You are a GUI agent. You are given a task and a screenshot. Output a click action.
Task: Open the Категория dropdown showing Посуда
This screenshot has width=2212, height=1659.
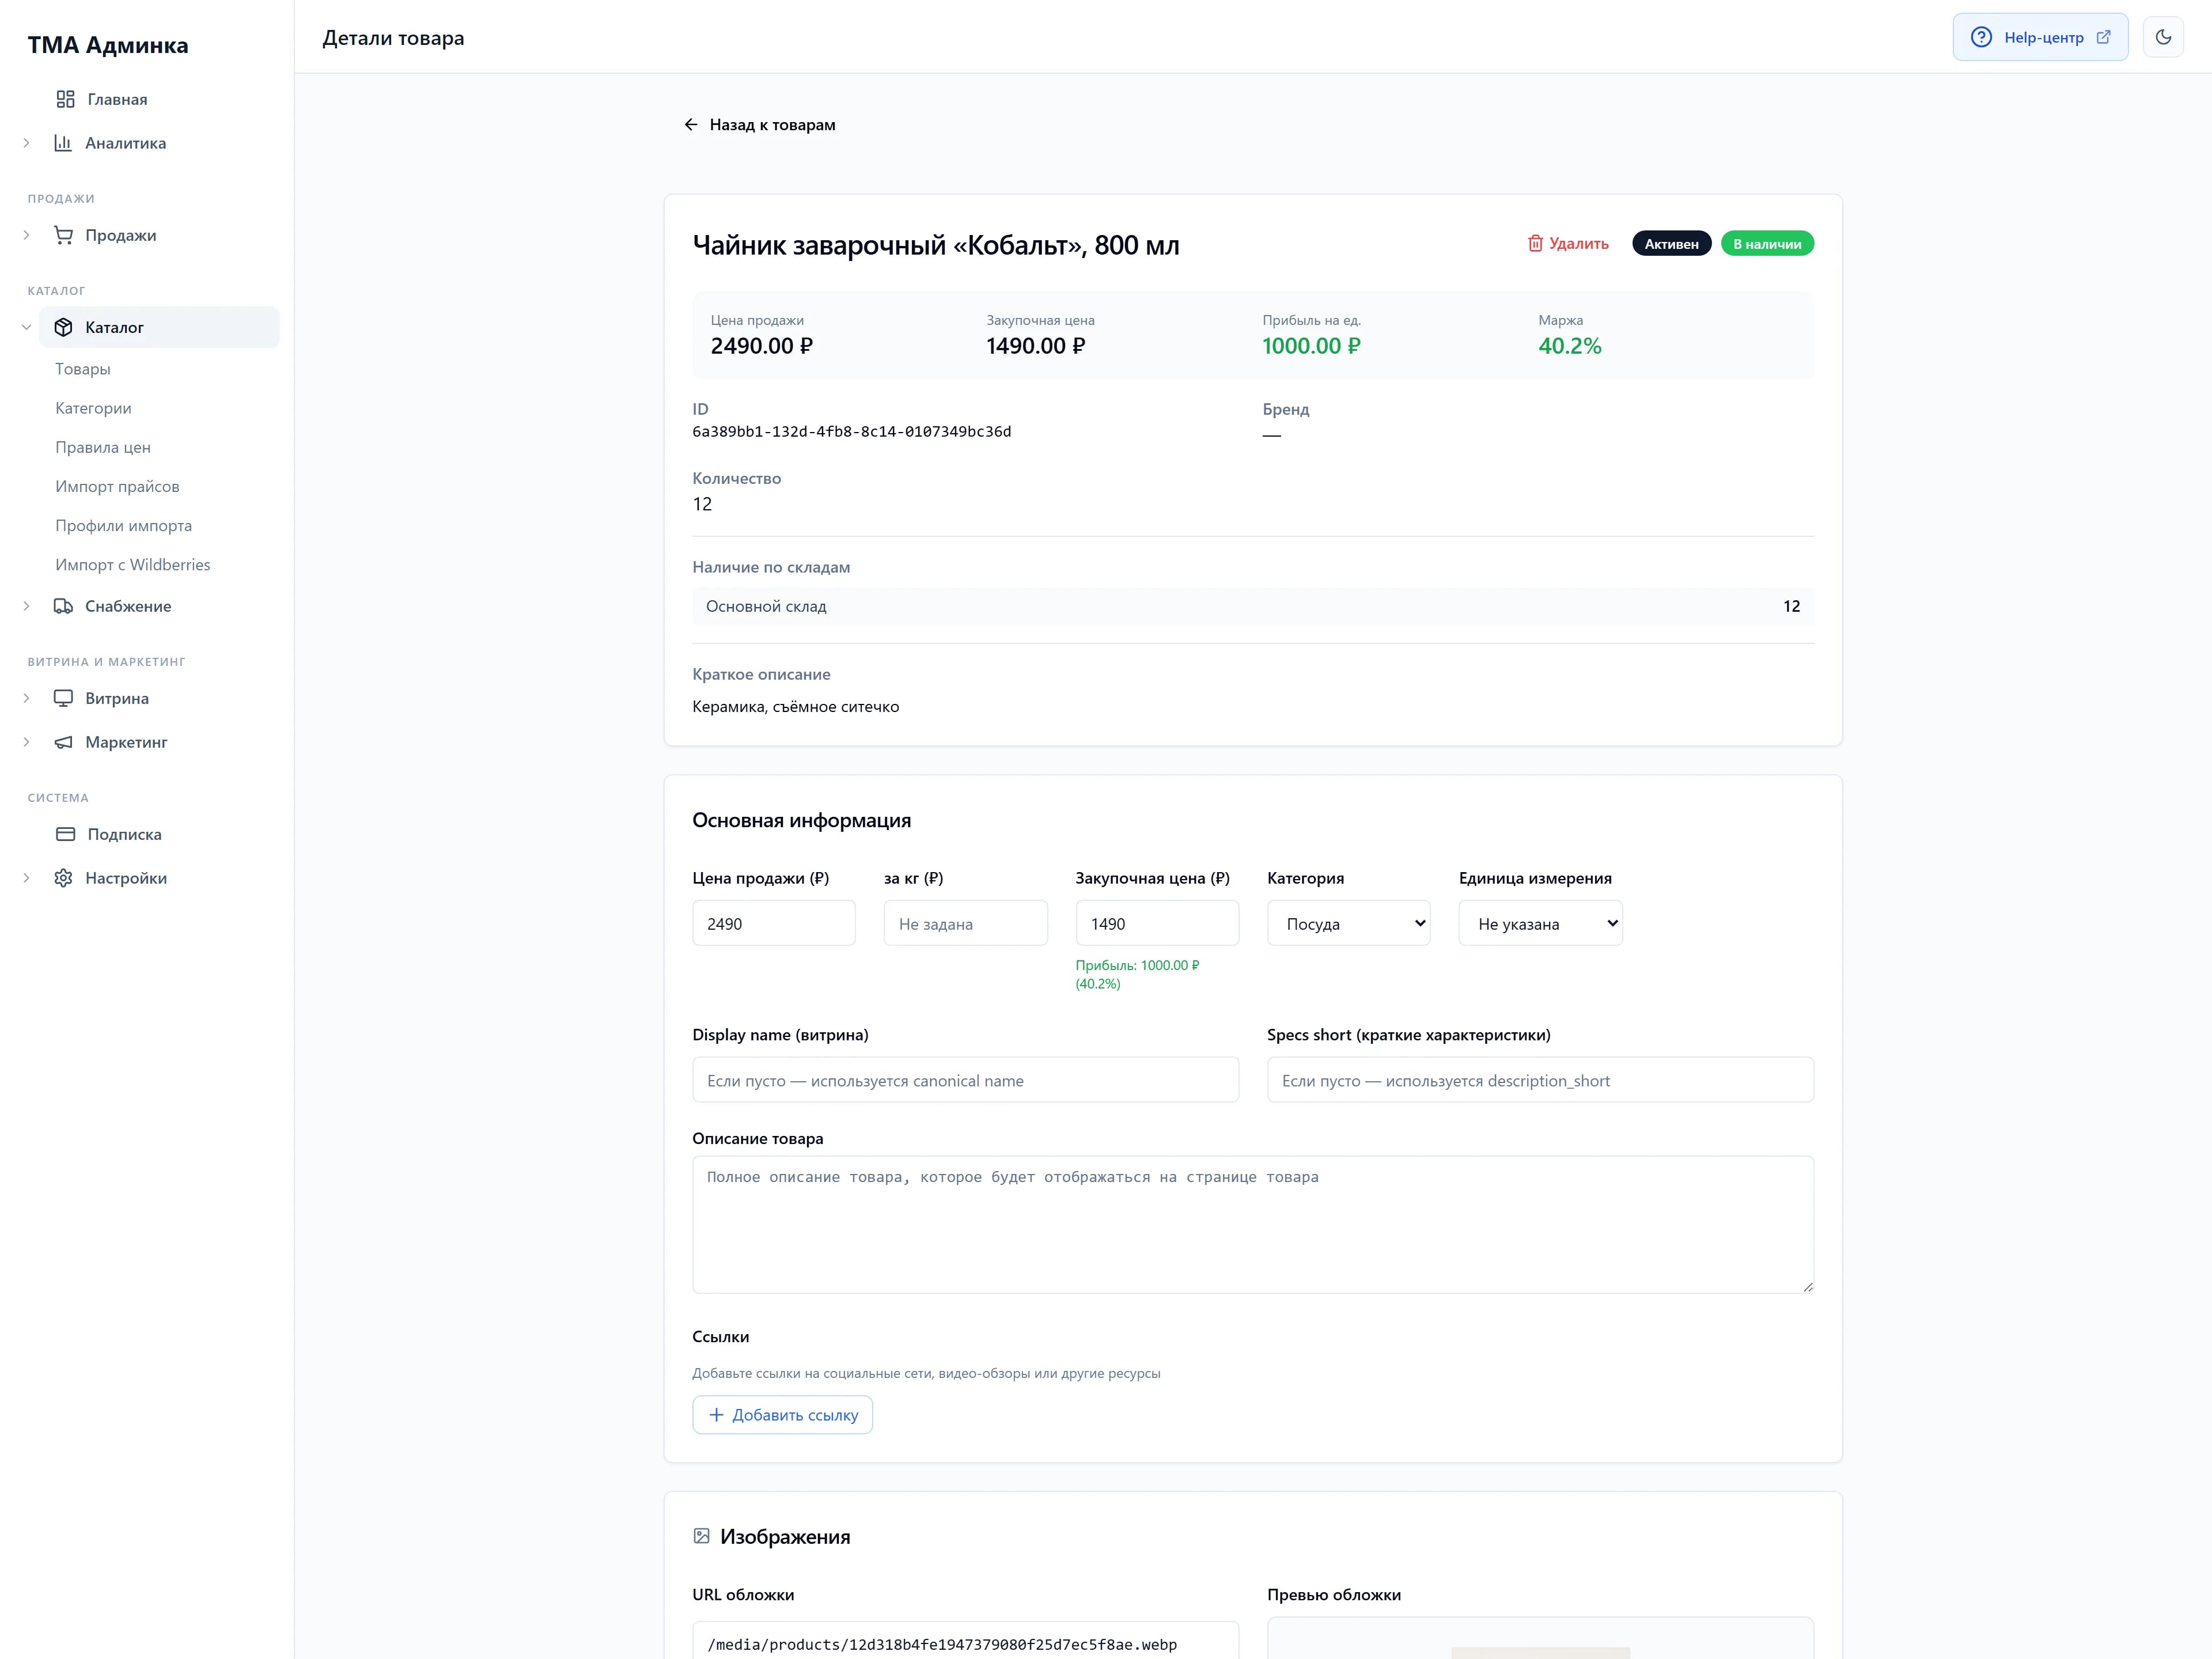tap(1348, 923)
